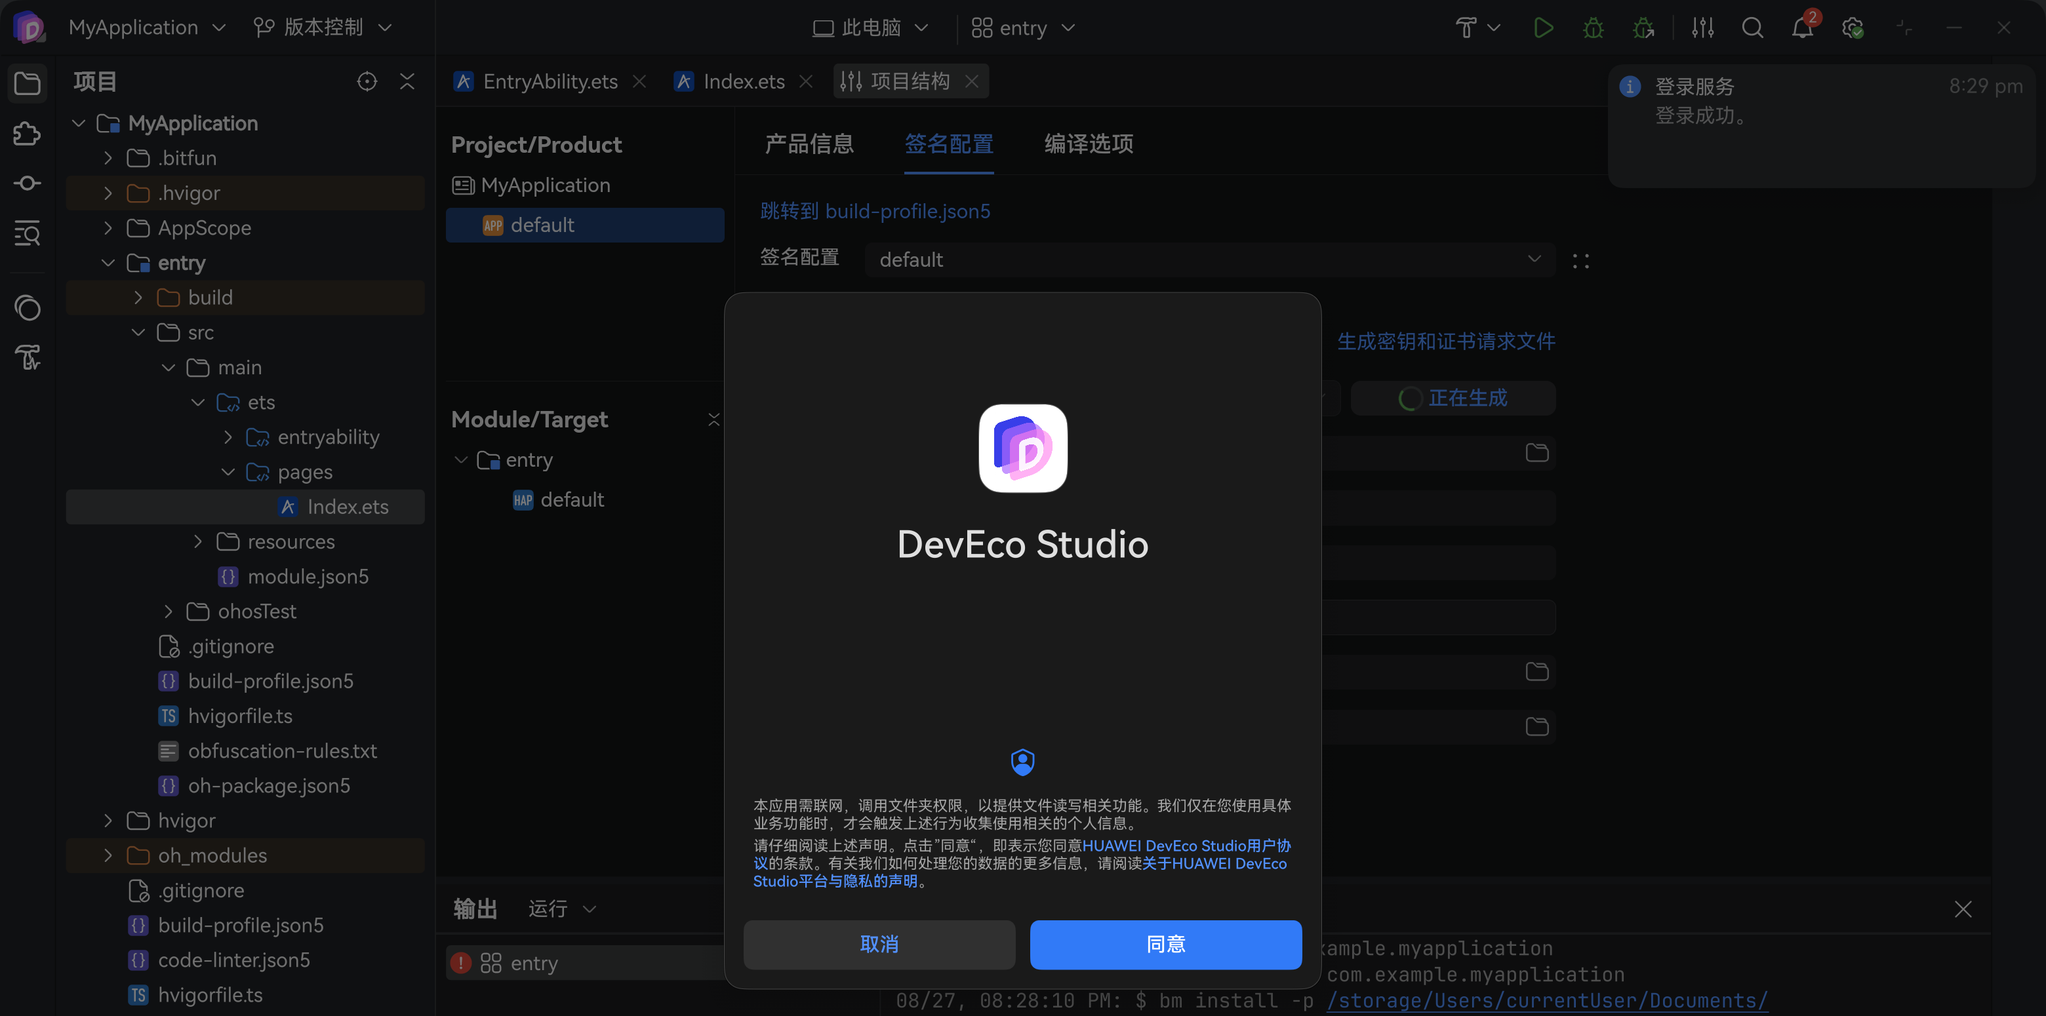Open HUAWEI DevEco Studio用户协议 link
2046x1016 pixels.
(1187, 846)
